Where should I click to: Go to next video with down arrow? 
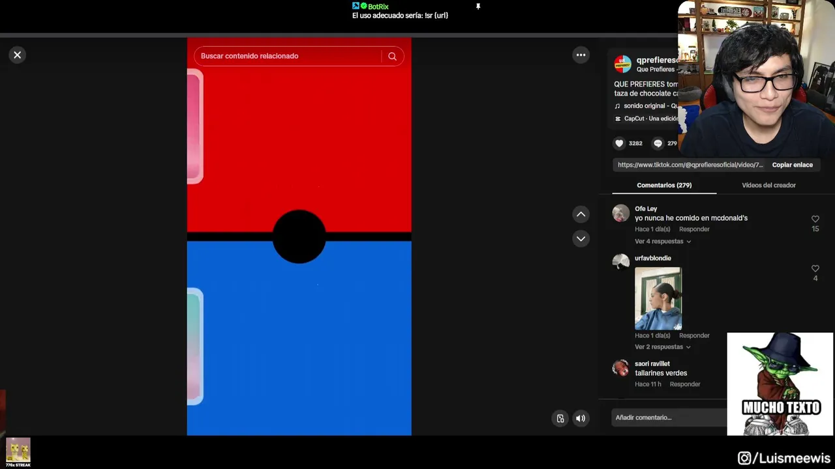pyautogui.click(x=581, y=238)
